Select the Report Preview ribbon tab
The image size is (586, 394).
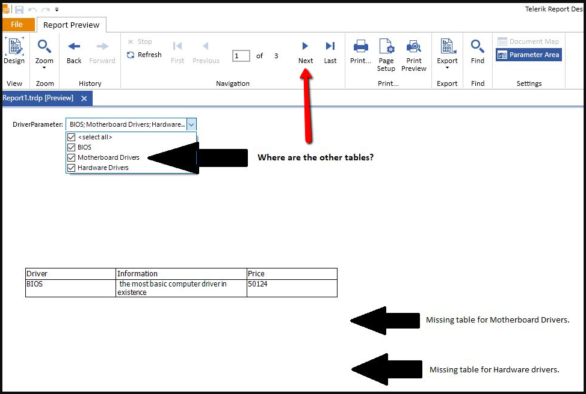[x=72, y=25]
